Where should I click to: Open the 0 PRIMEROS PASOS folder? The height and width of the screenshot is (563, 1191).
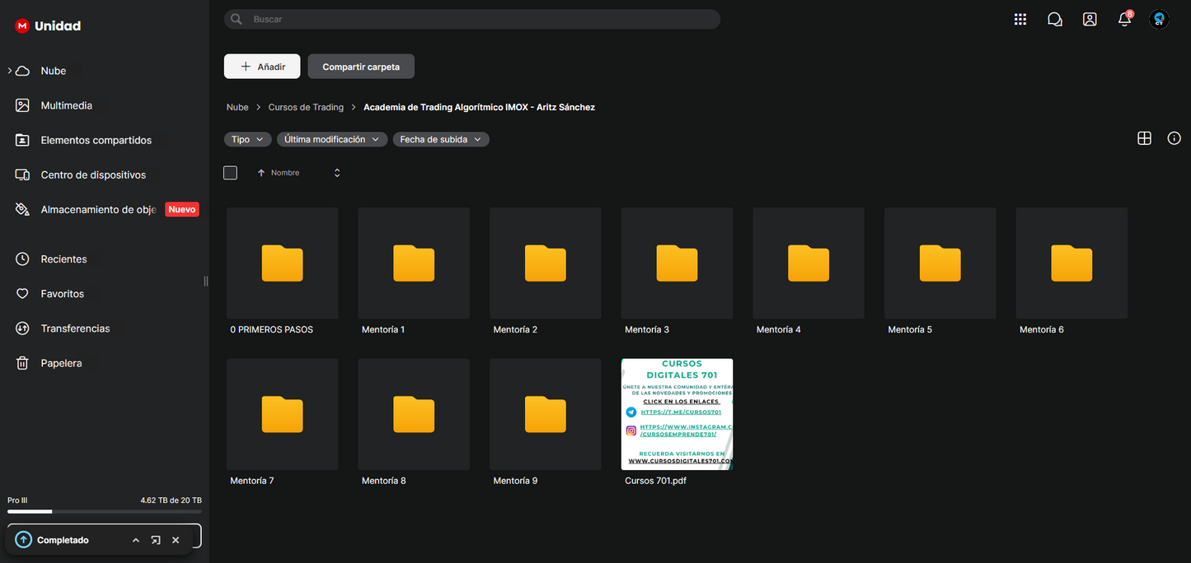pyautogui.click(x=282, y=263)
